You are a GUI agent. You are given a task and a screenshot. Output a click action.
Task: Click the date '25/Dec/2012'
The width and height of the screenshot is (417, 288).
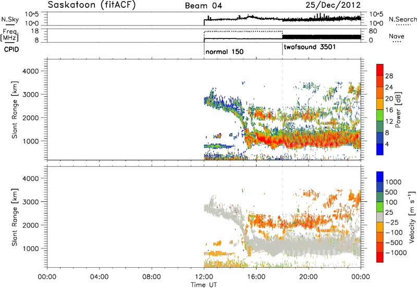[x=333, y=5]
